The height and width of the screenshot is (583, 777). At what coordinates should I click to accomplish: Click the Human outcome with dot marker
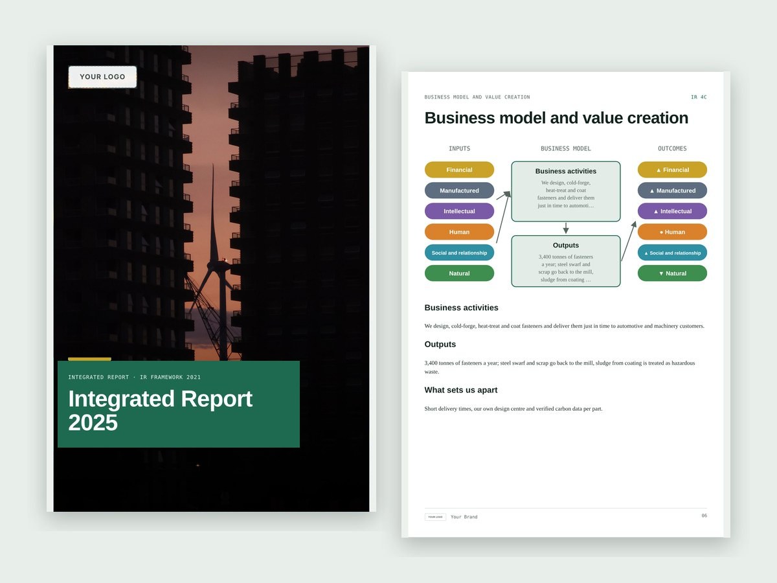point(672,232)
